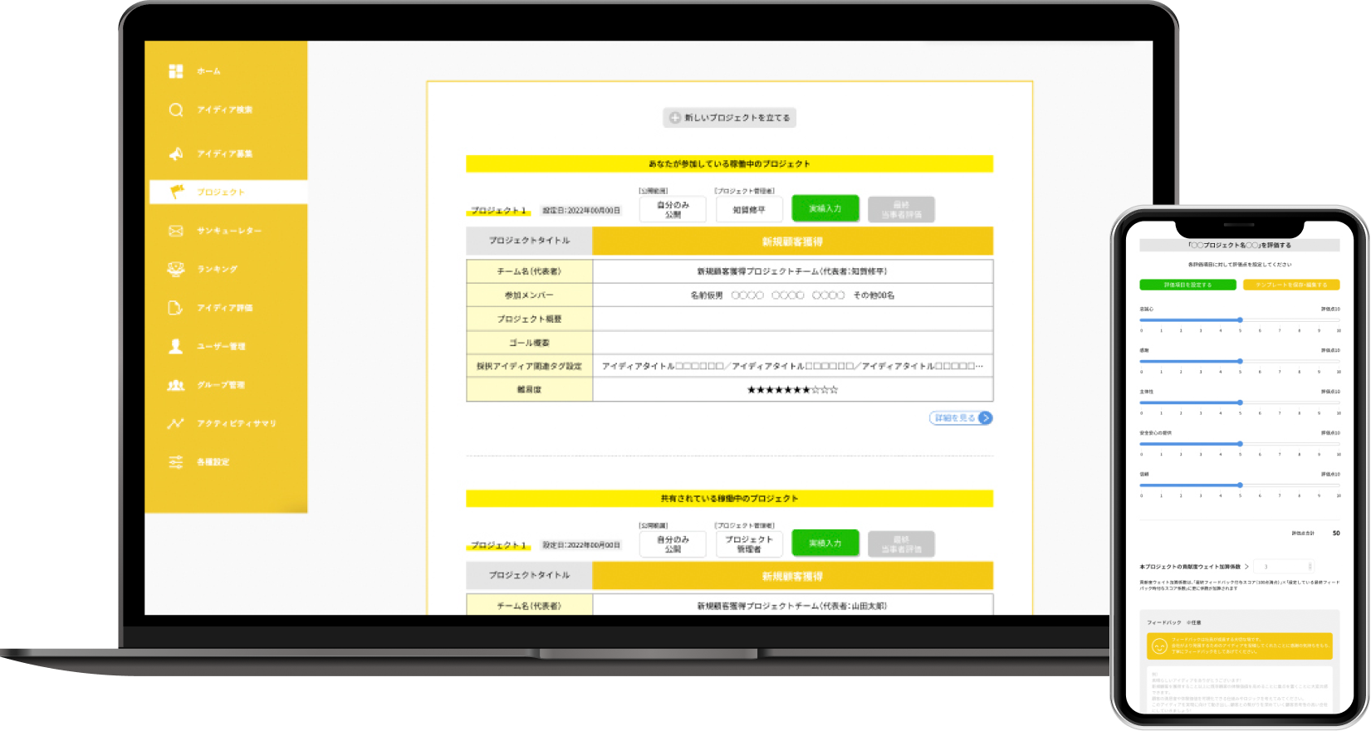Click the people icon for グループ管理
Image resolution: width=1371 pixels, height=731 pixels.
(x=175, y=385)
